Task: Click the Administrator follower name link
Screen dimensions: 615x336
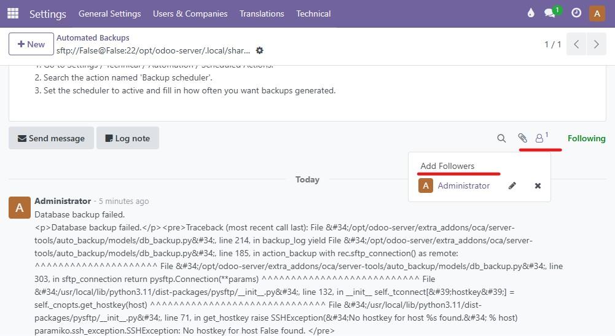Action: pos(464,186)
